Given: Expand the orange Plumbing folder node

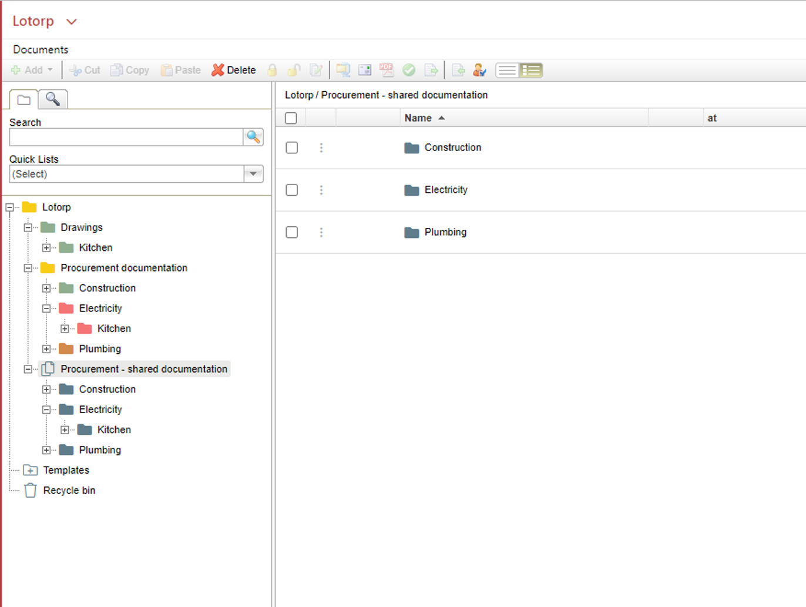Looking at the screenshot, I should (x=46, y=349).
